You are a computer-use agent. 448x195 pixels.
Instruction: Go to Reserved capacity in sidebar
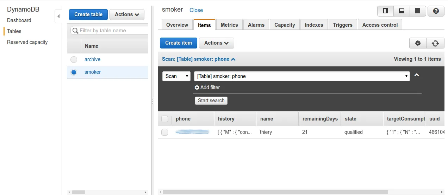[27, 42]
